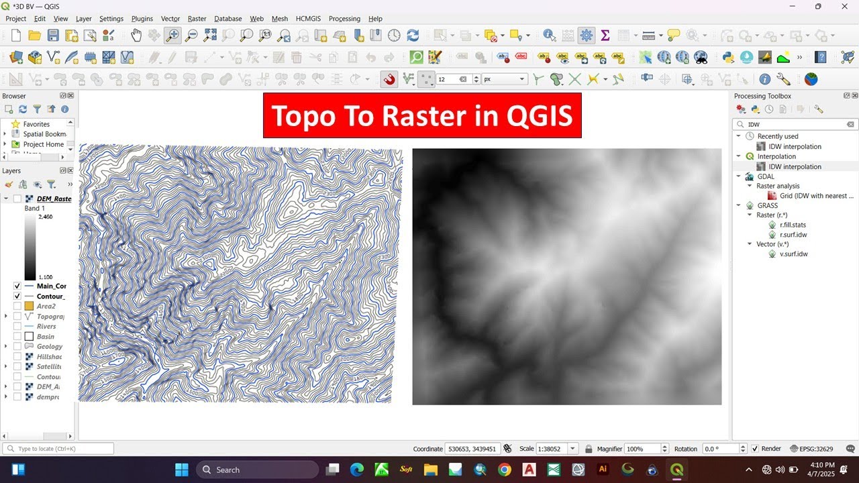The width and height of the screenshot is (859, 483).
Task: Open the plugin Help book icon
Action: point(820,58)
